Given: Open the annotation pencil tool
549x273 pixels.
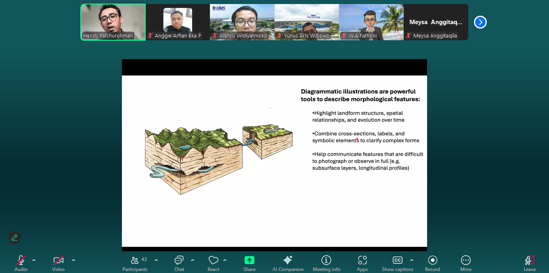Looking at the screenshot, I should click(x=15, y=238).
